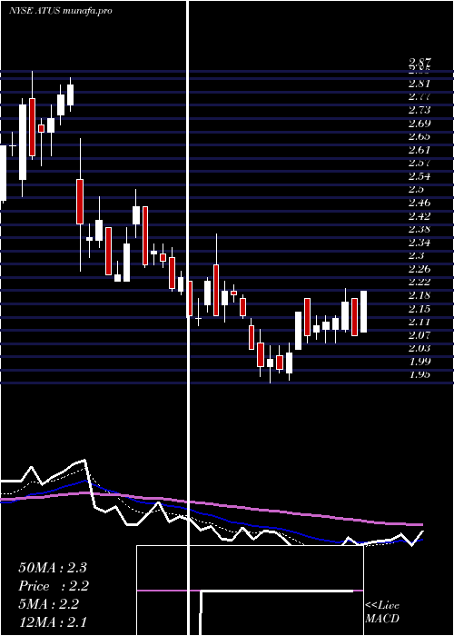Image resolution: width=454 pixels, height=636 pixels.
Task: Select the 2.3 axis value
Action: (x=417, y=255)
